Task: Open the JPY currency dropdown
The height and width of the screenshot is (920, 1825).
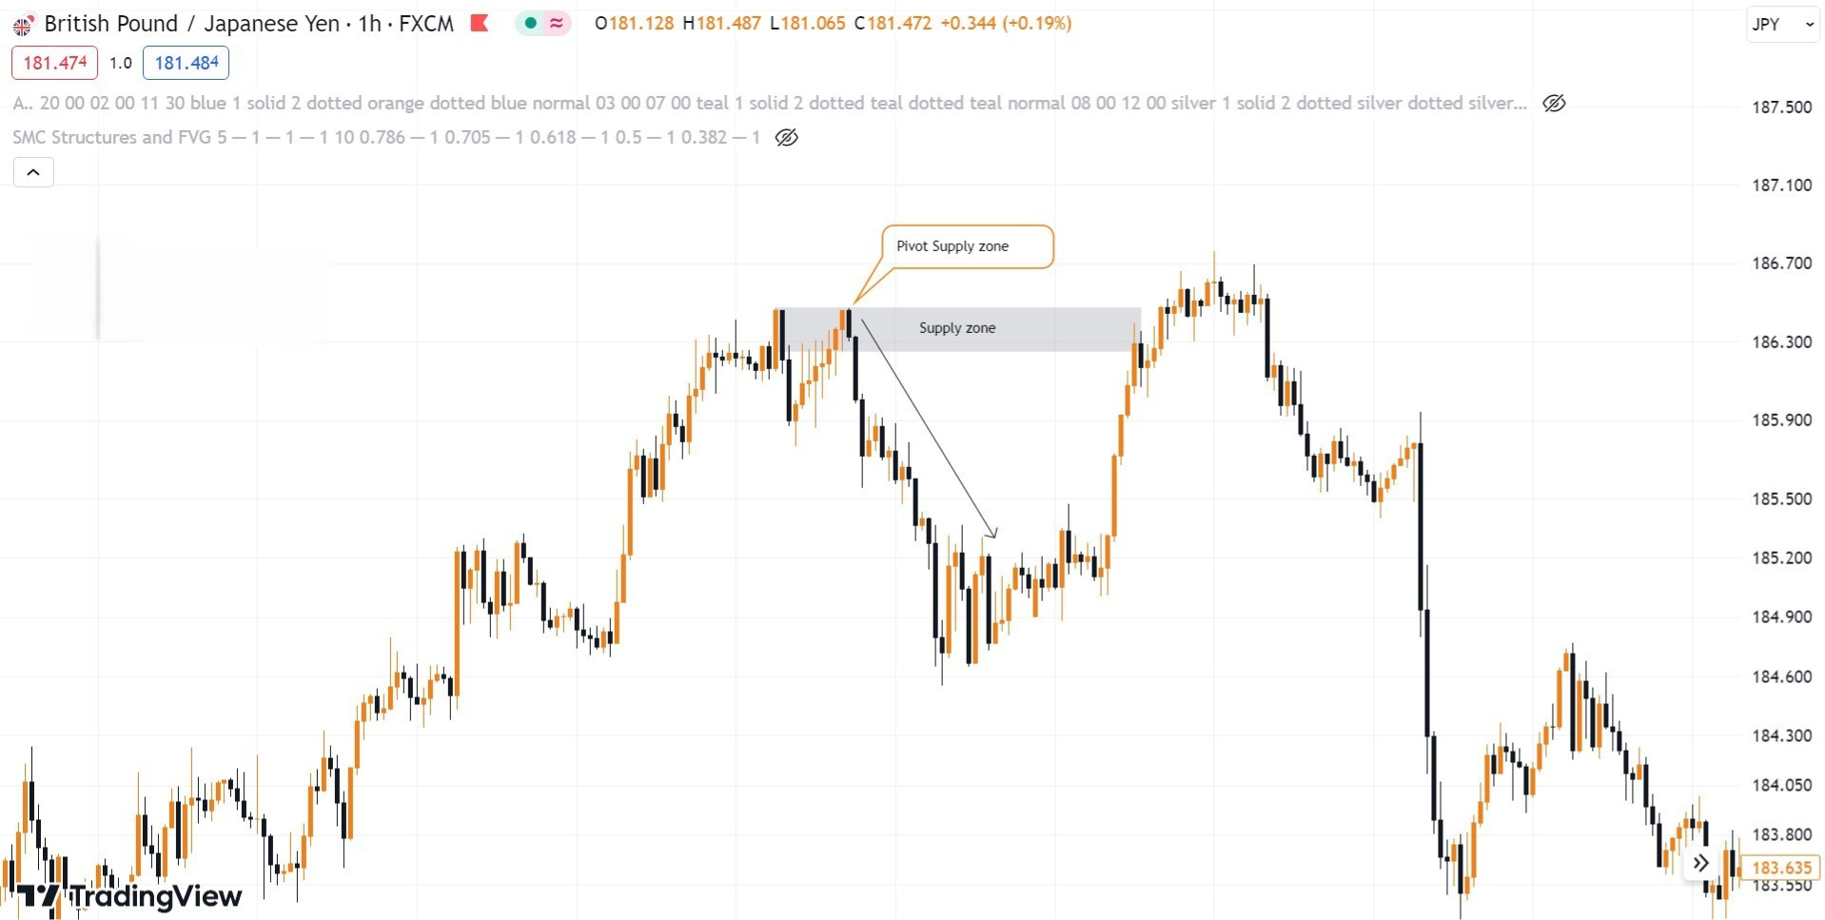Action: [x=1782, y=25]
